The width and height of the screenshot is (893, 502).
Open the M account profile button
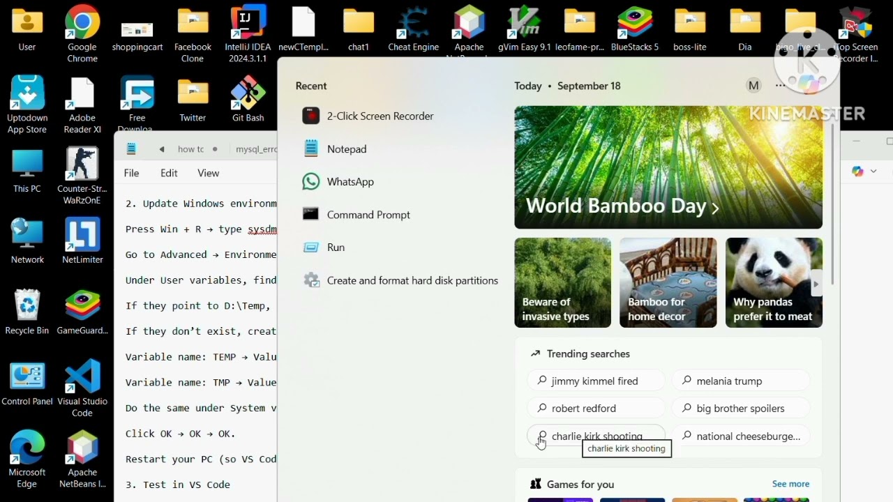(753, 86)
